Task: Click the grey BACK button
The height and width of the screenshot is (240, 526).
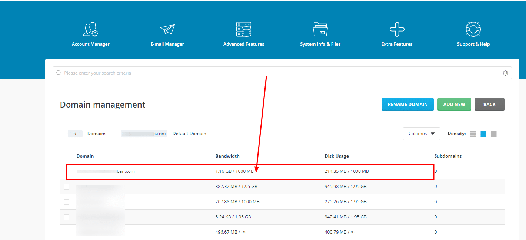Action: tap(489, 105)
